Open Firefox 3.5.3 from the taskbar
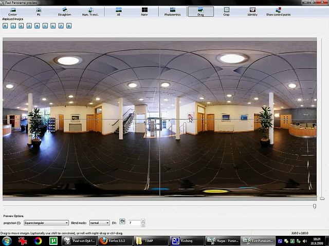The image size is (329, 246). point(114,240)
